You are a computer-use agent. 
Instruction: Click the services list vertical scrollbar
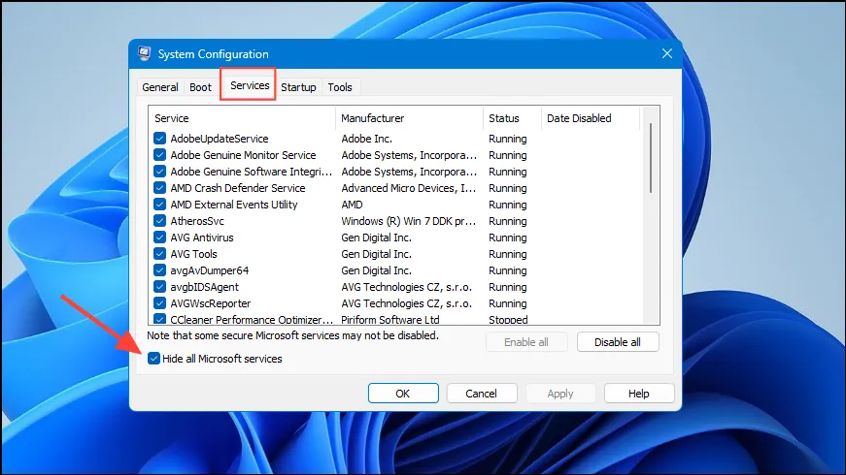651,215
